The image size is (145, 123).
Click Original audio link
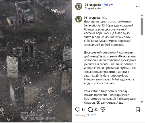[93, 9]
